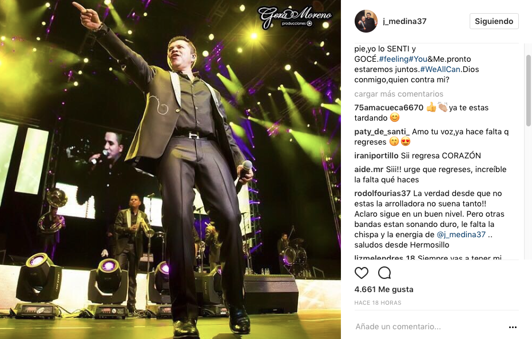Open rodolfourias37 commenter profile

pyautogui.click(x=382, y=193)
